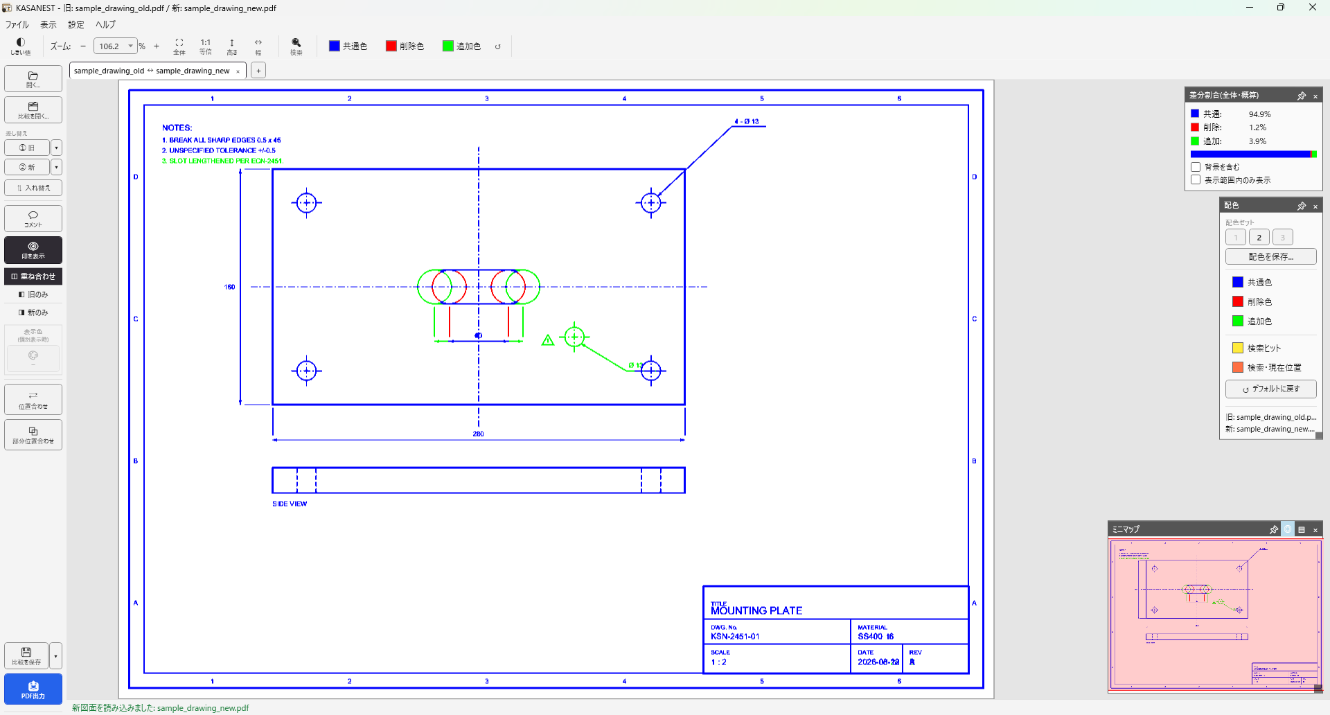Screen dimensions: 1330x715
Task: Select color set 2
Action: click(1259, 238)
